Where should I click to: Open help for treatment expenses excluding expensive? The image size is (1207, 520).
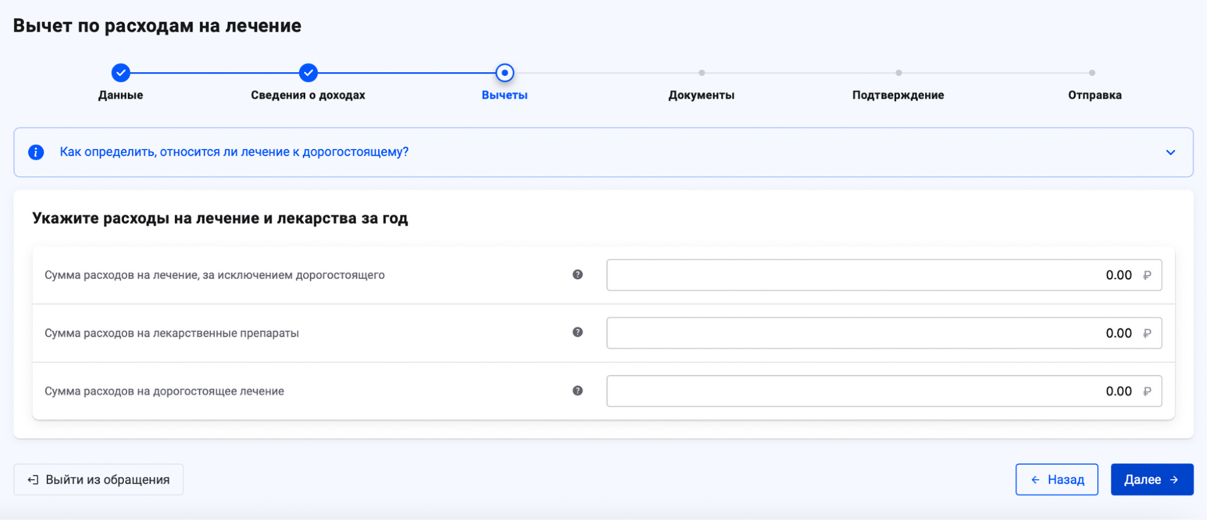[577, 274]
